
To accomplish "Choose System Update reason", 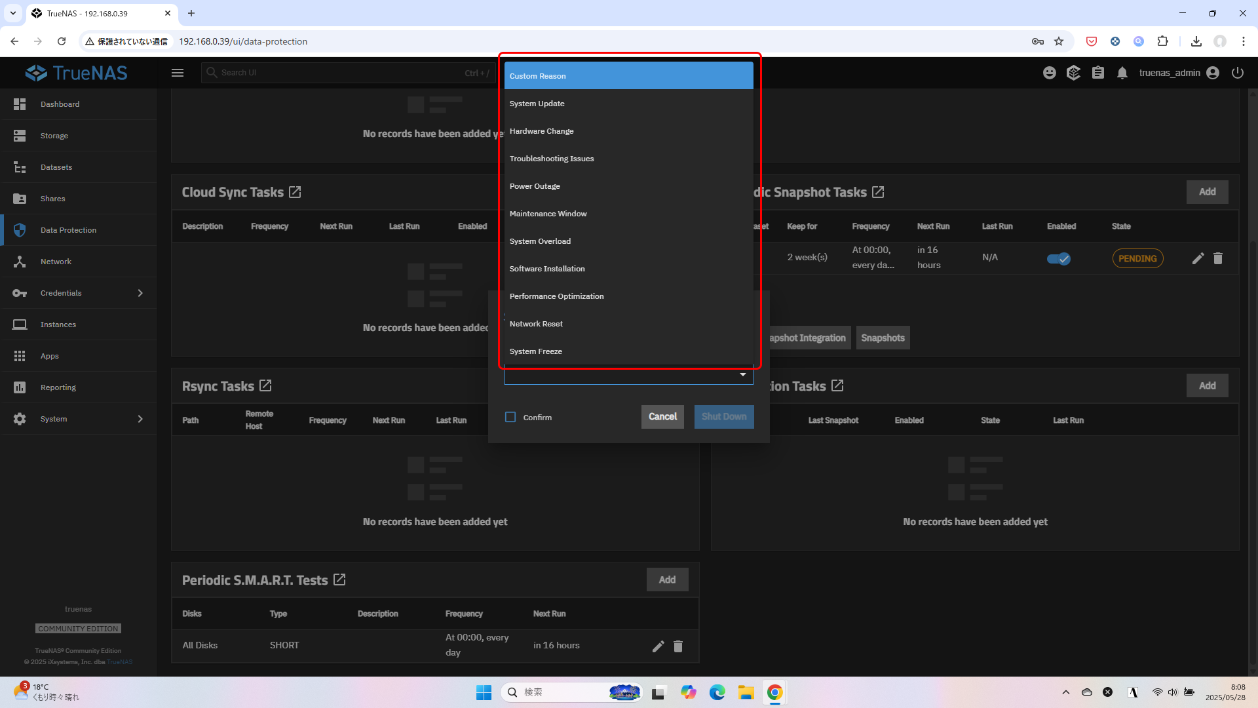I will pyautogui.click(x=629, y=104).
